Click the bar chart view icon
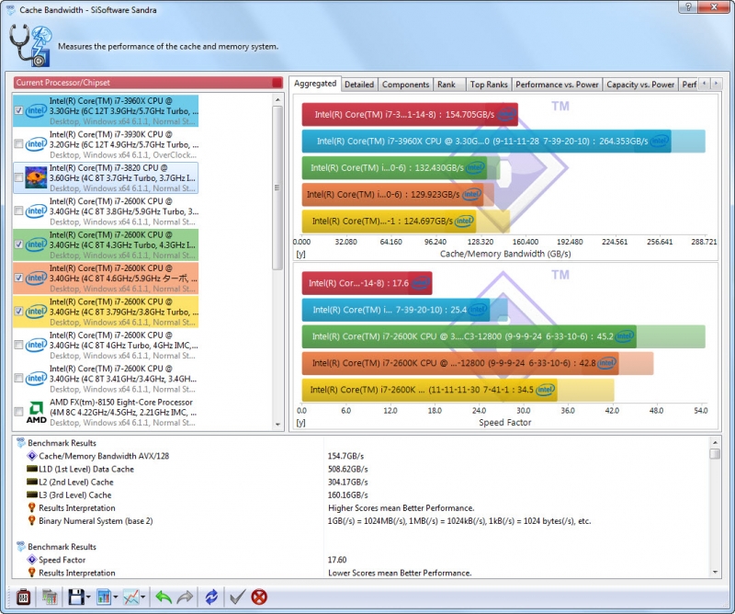 [x=104, y=597]
